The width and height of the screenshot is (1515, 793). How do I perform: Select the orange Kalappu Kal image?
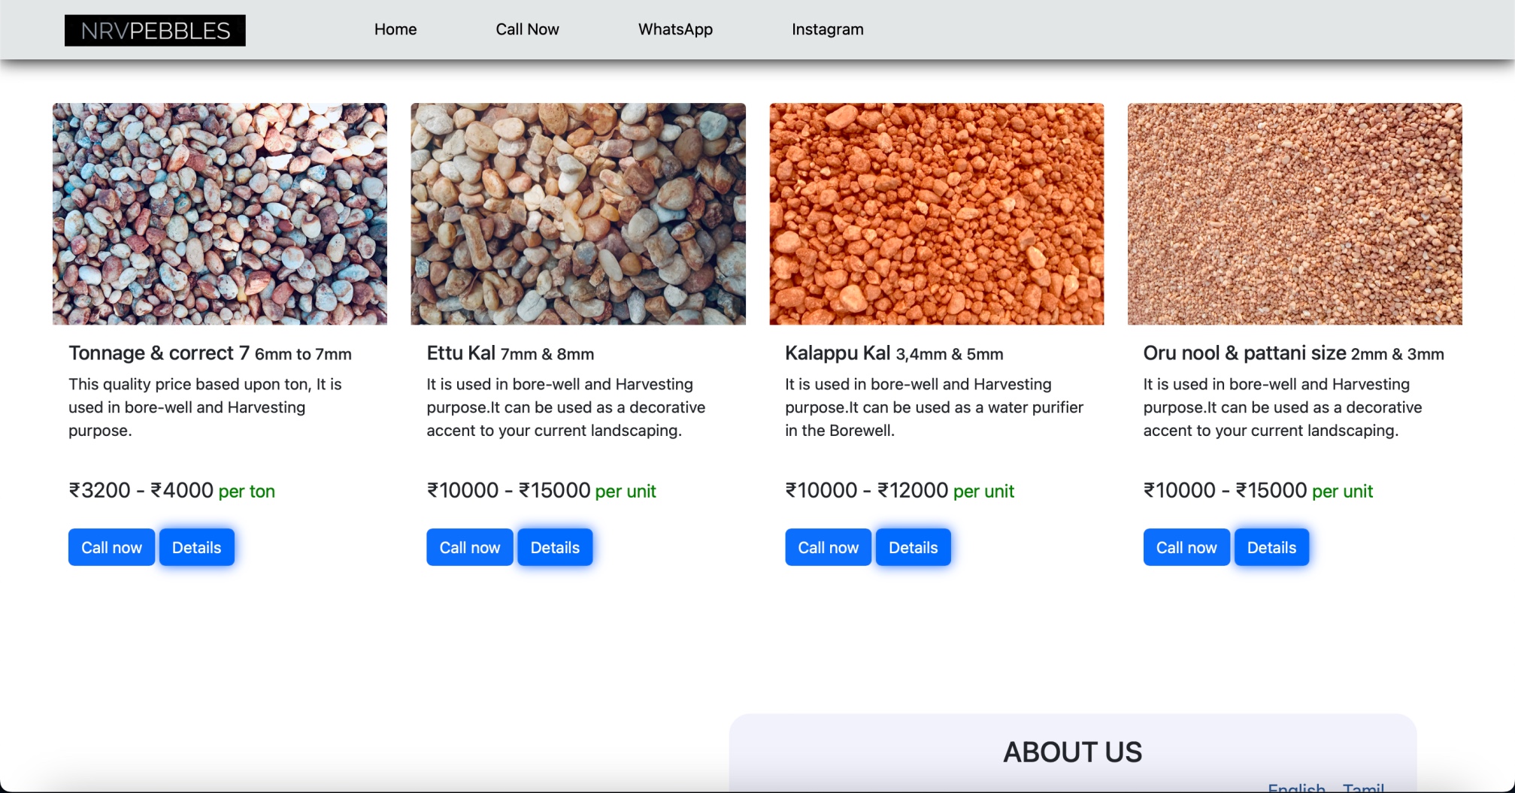pyautogui.click(x=936, y=213)
